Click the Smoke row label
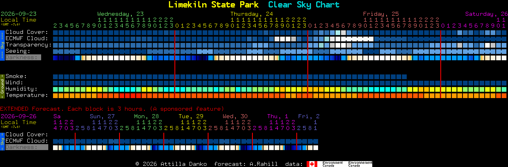The width and height of the screenshot is (508, 167). pyautogui.click(x=16, y=76)
